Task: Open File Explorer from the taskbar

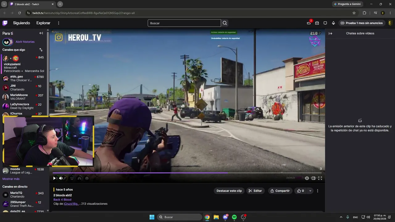Action: click(x=216, y=217)
